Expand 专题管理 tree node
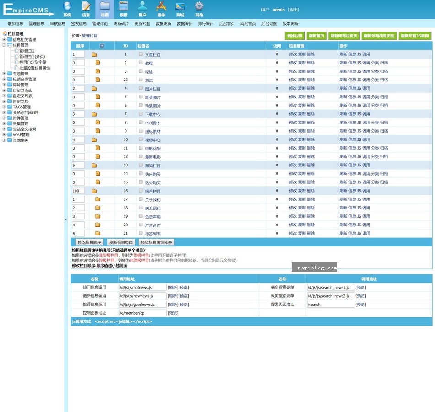Viewport: 435px width, 412px height. 4,74
